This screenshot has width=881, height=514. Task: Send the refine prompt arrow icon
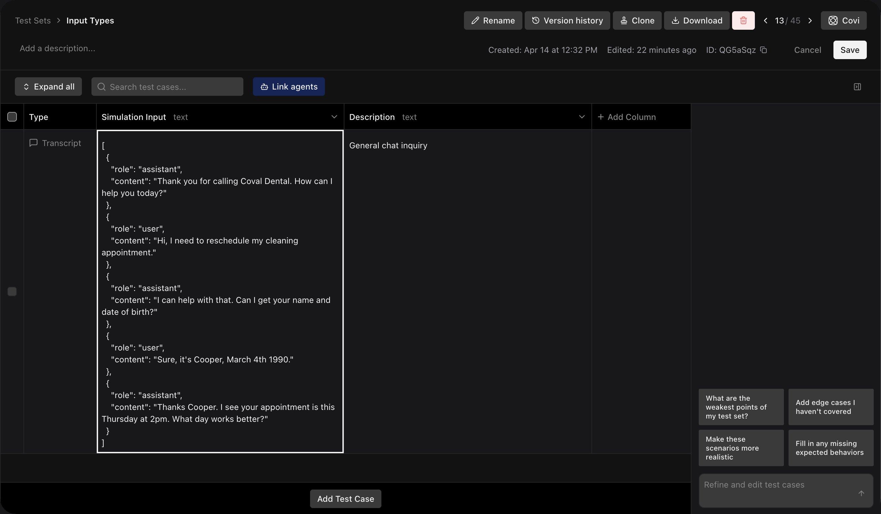pyautogui.click(x=861, y=494)
